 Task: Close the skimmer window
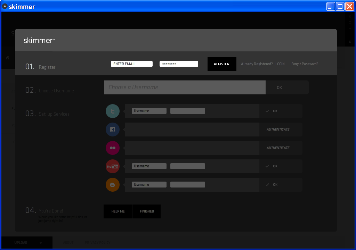350,7
